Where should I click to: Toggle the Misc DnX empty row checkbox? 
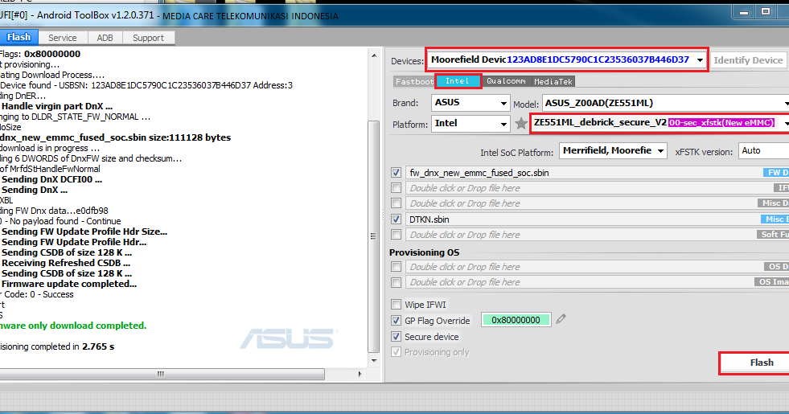pos(396,203)
